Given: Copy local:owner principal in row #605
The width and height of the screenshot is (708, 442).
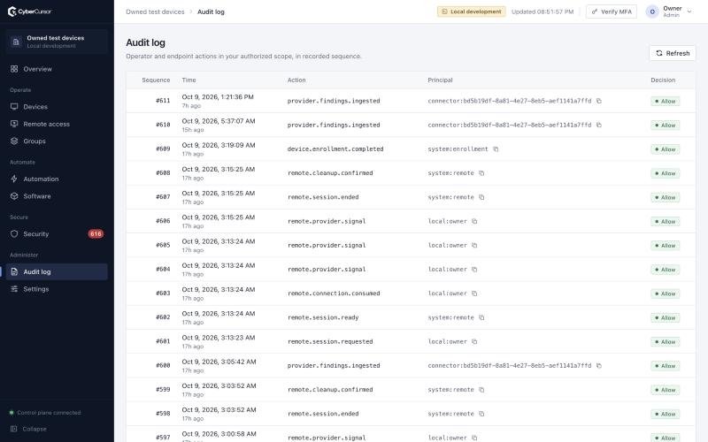Looking at the screenshot, I should 474,246.
